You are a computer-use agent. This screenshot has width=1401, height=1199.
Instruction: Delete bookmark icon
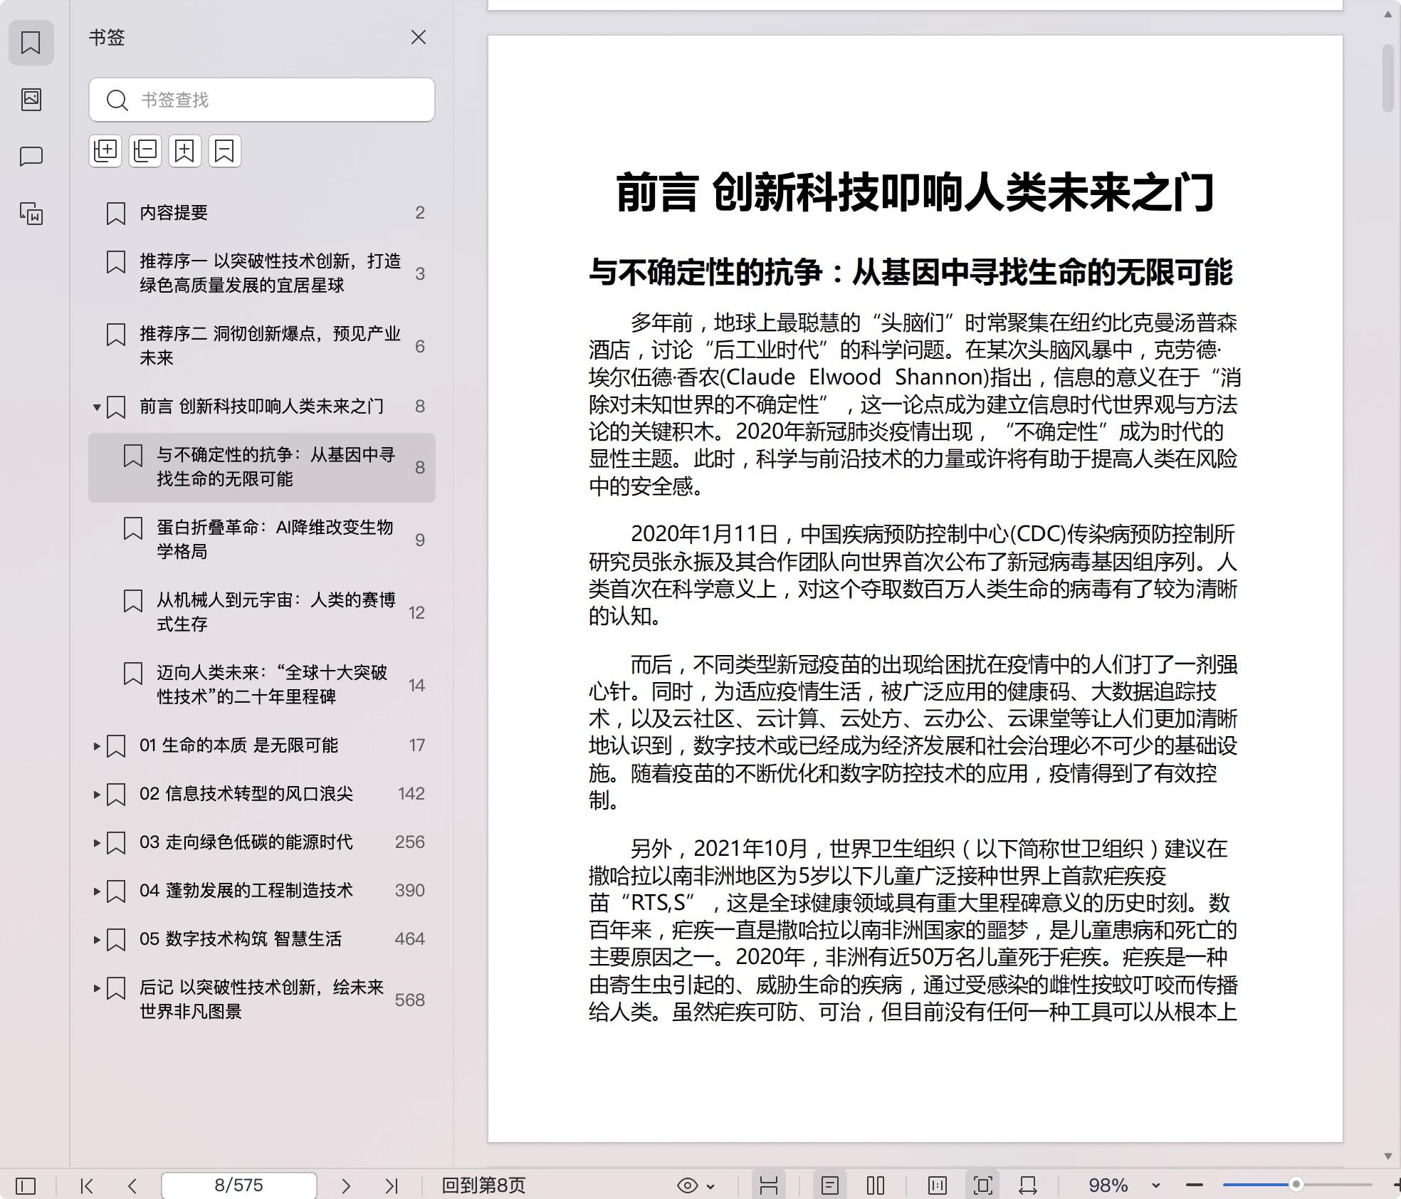225,151
